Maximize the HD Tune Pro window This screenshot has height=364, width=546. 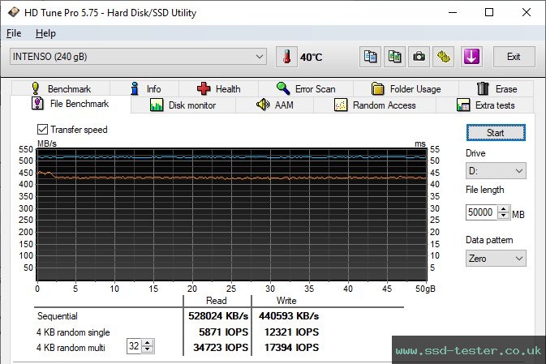pyautogui.click(x=489, y=12)
